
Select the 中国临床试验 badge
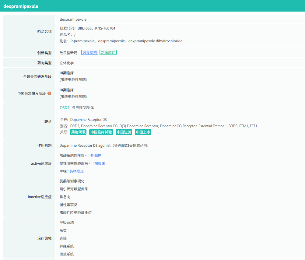[x=101, y=132]
